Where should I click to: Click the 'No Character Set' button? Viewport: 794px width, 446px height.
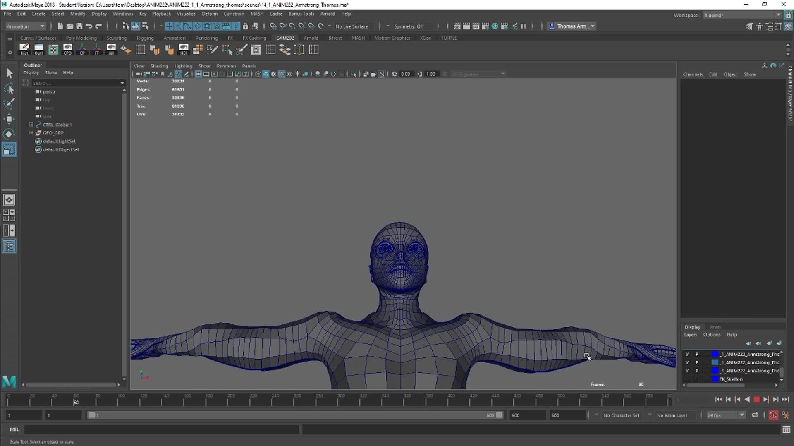pos(622,415)
